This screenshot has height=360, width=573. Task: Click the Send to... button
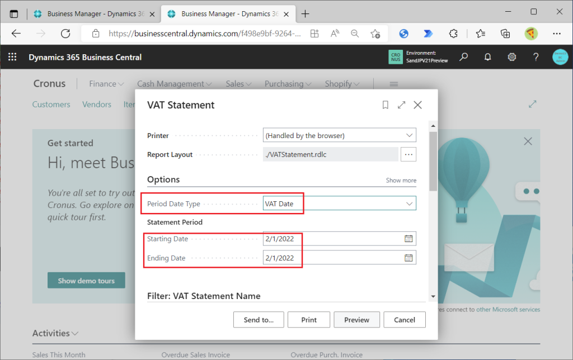tap(259, 320)
